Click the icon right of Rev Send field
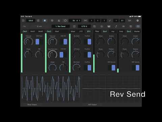Viewport: 162px width, 122px height. (x=74, y=26)
